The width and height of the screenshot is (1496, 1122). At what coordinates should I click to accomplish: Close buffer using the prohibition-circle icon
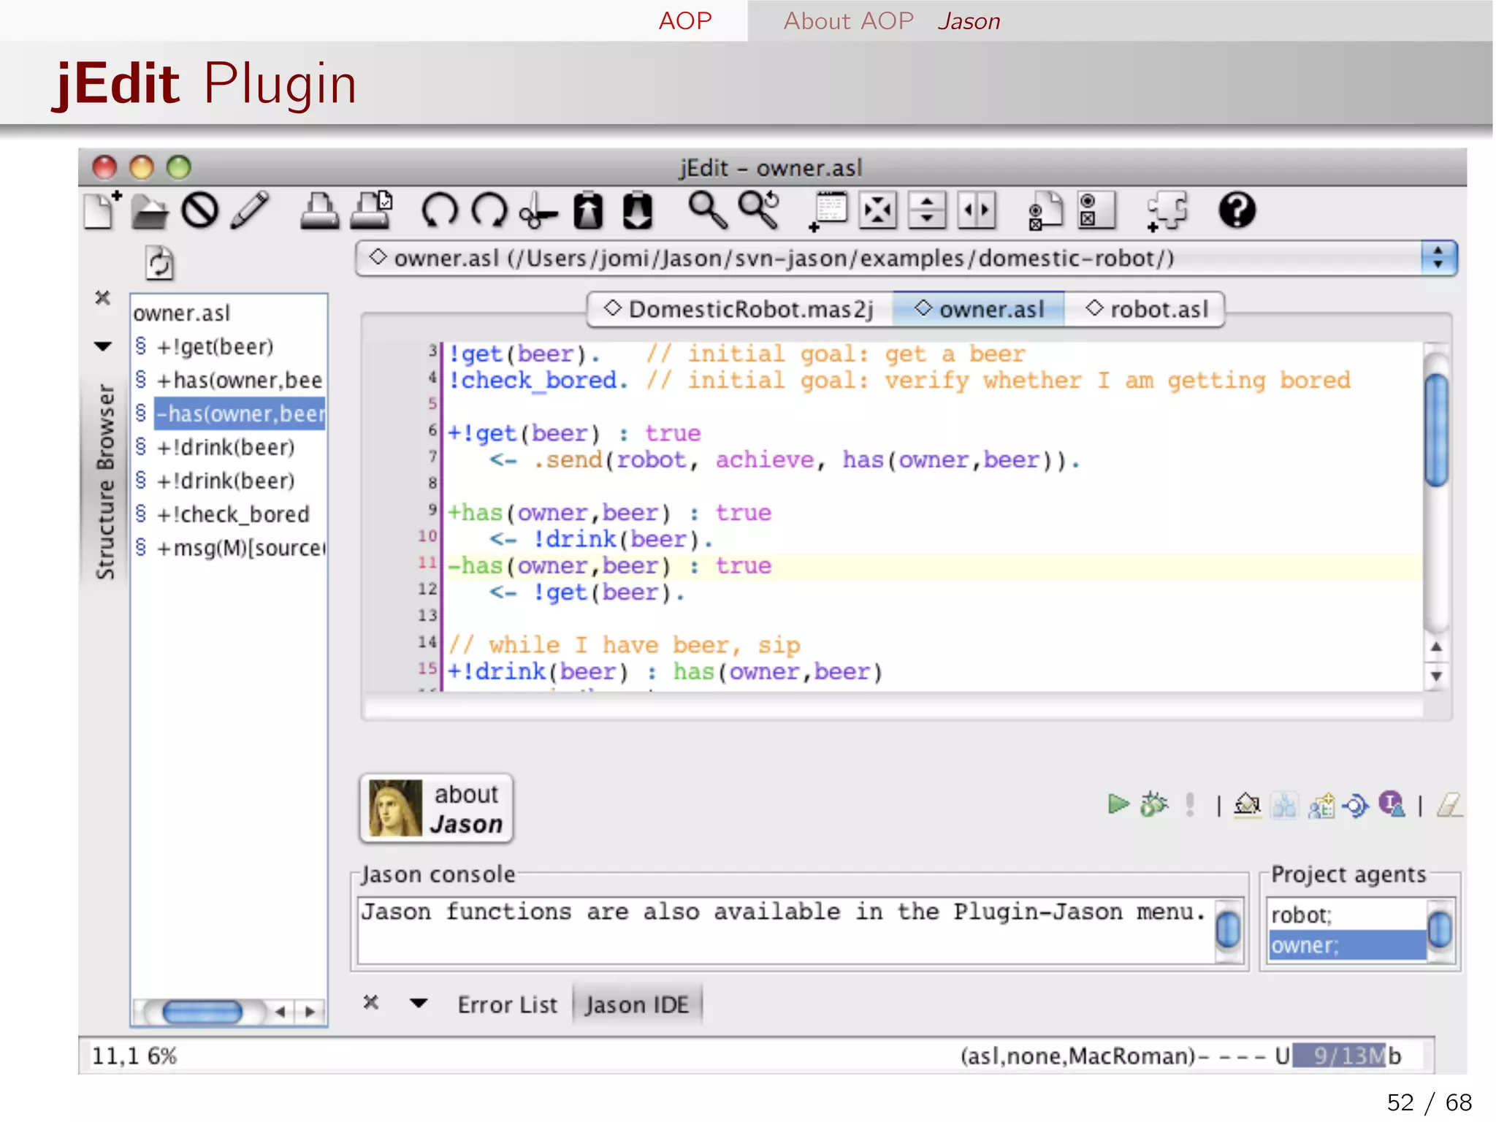199,211
